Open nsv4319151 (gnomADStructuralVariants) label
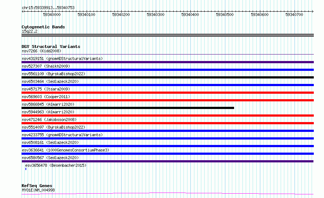This screenshot has width=324, height=198. pos(62,58)
